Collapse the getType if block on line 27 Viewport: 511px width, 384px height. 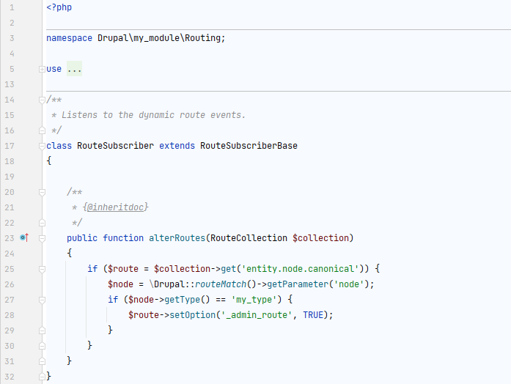pyautogui.click(x=42, y=300)
